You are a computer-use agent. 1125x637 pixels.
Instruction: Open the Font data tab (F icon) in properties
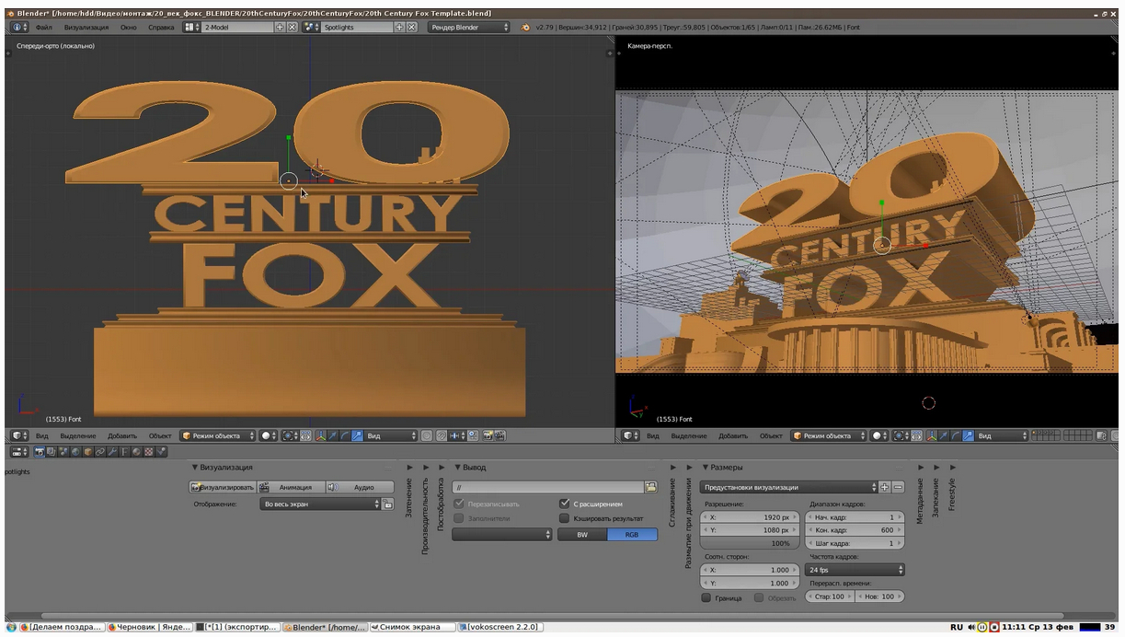point(124,452)
